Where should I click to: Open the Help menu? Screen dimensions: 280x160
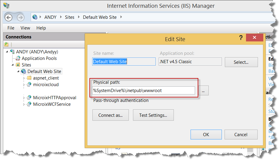tap(41, 28)
